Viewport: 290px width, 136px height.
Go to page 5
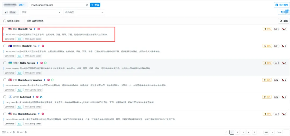[x=255, y=132]
